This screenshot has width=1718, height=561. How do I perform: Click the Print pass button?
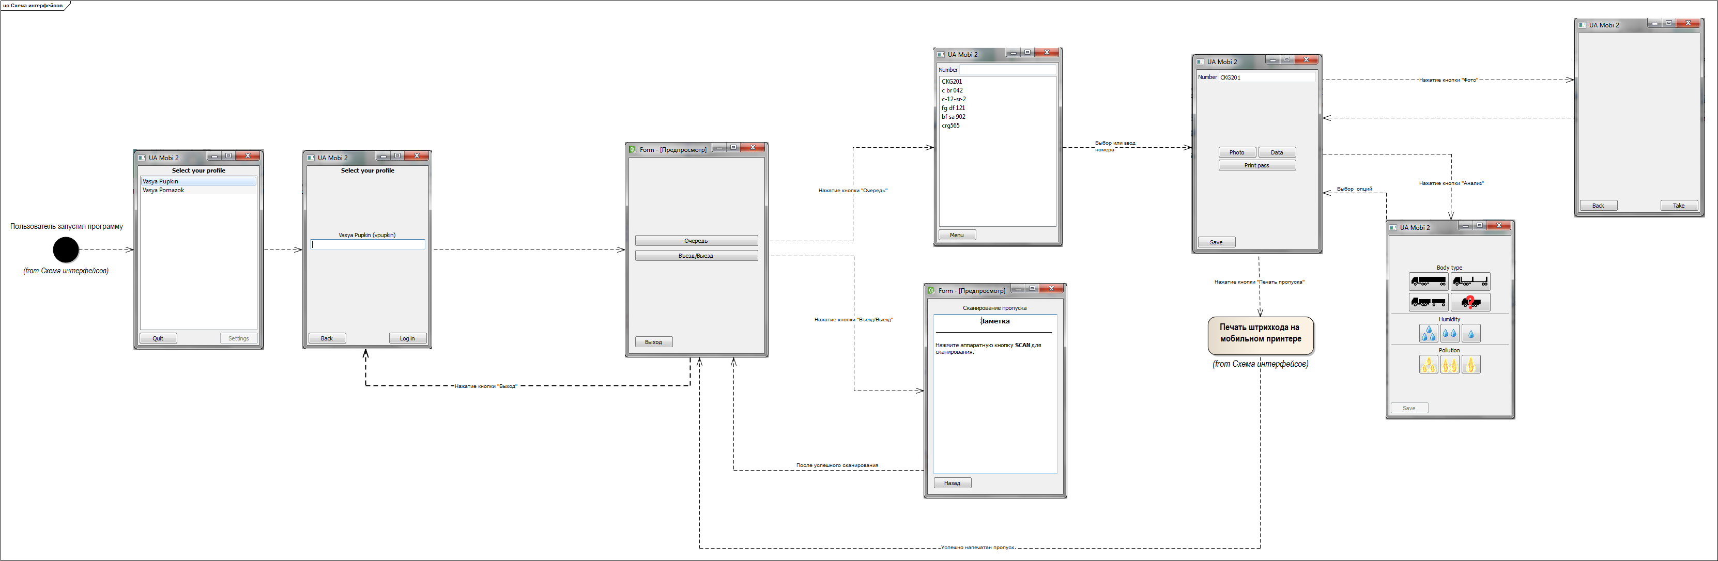pyautogui.click(x=1257, y=165)
